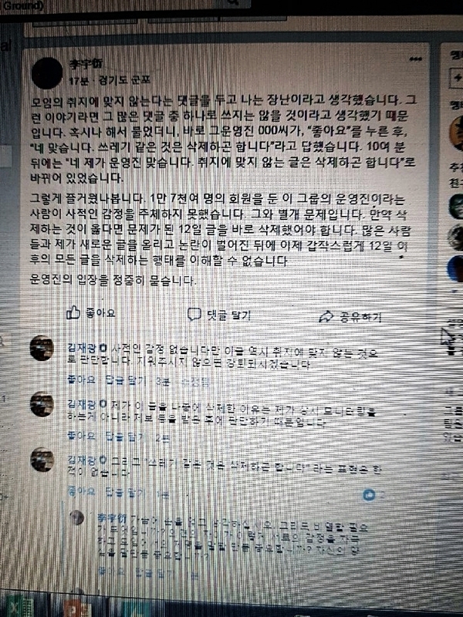Click the 댓글 달기 speech bubble icon
Image resolution: width=463 pixels, height=617 pixels.
coord(194,315)
